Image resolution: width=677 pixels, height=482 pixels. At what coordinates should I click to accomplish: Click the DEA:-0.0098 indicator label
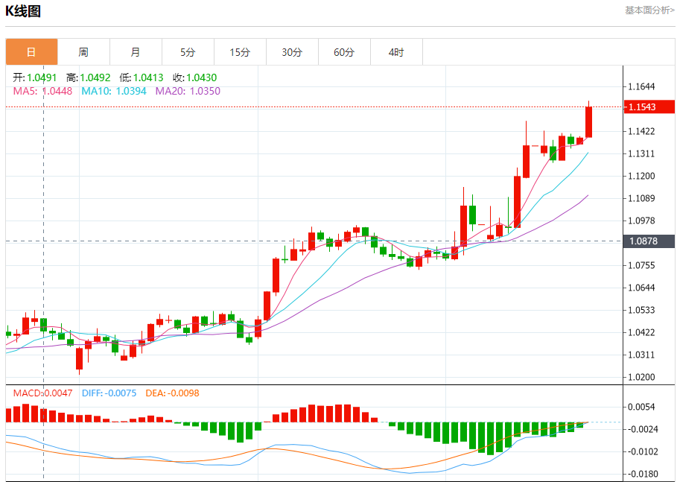click(x=172, y=393)
